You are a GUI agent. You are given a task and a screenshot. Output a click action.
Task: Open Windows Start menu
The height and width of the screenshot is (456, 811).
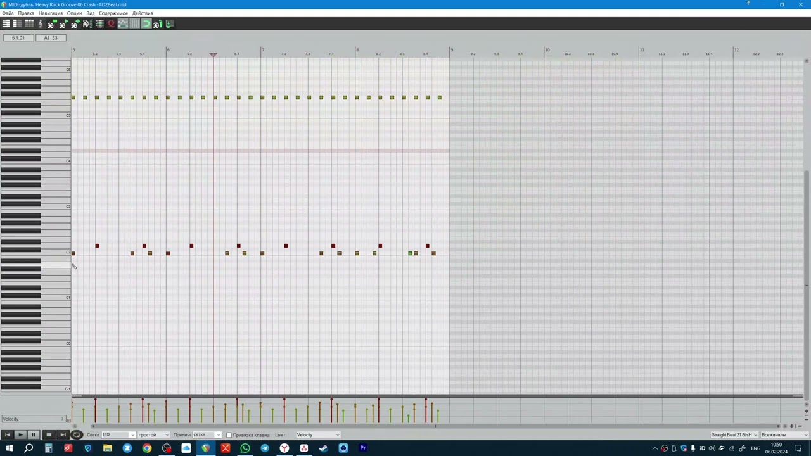click(9, 448)
